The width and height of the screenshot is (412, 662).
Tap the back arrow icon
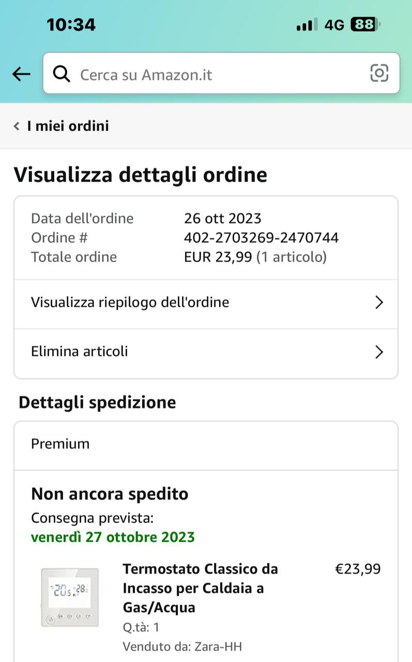coord(21,74)
